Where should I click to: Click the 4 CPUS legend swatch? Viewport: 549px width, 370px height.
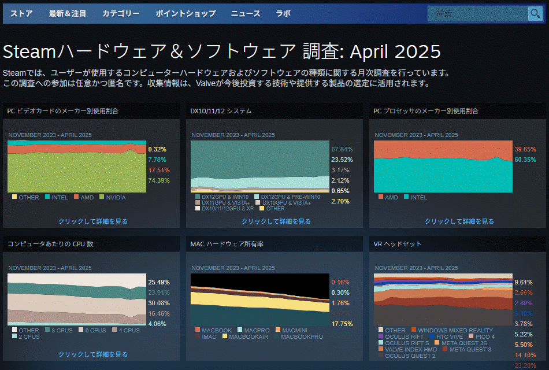click(x=114, y=330)
